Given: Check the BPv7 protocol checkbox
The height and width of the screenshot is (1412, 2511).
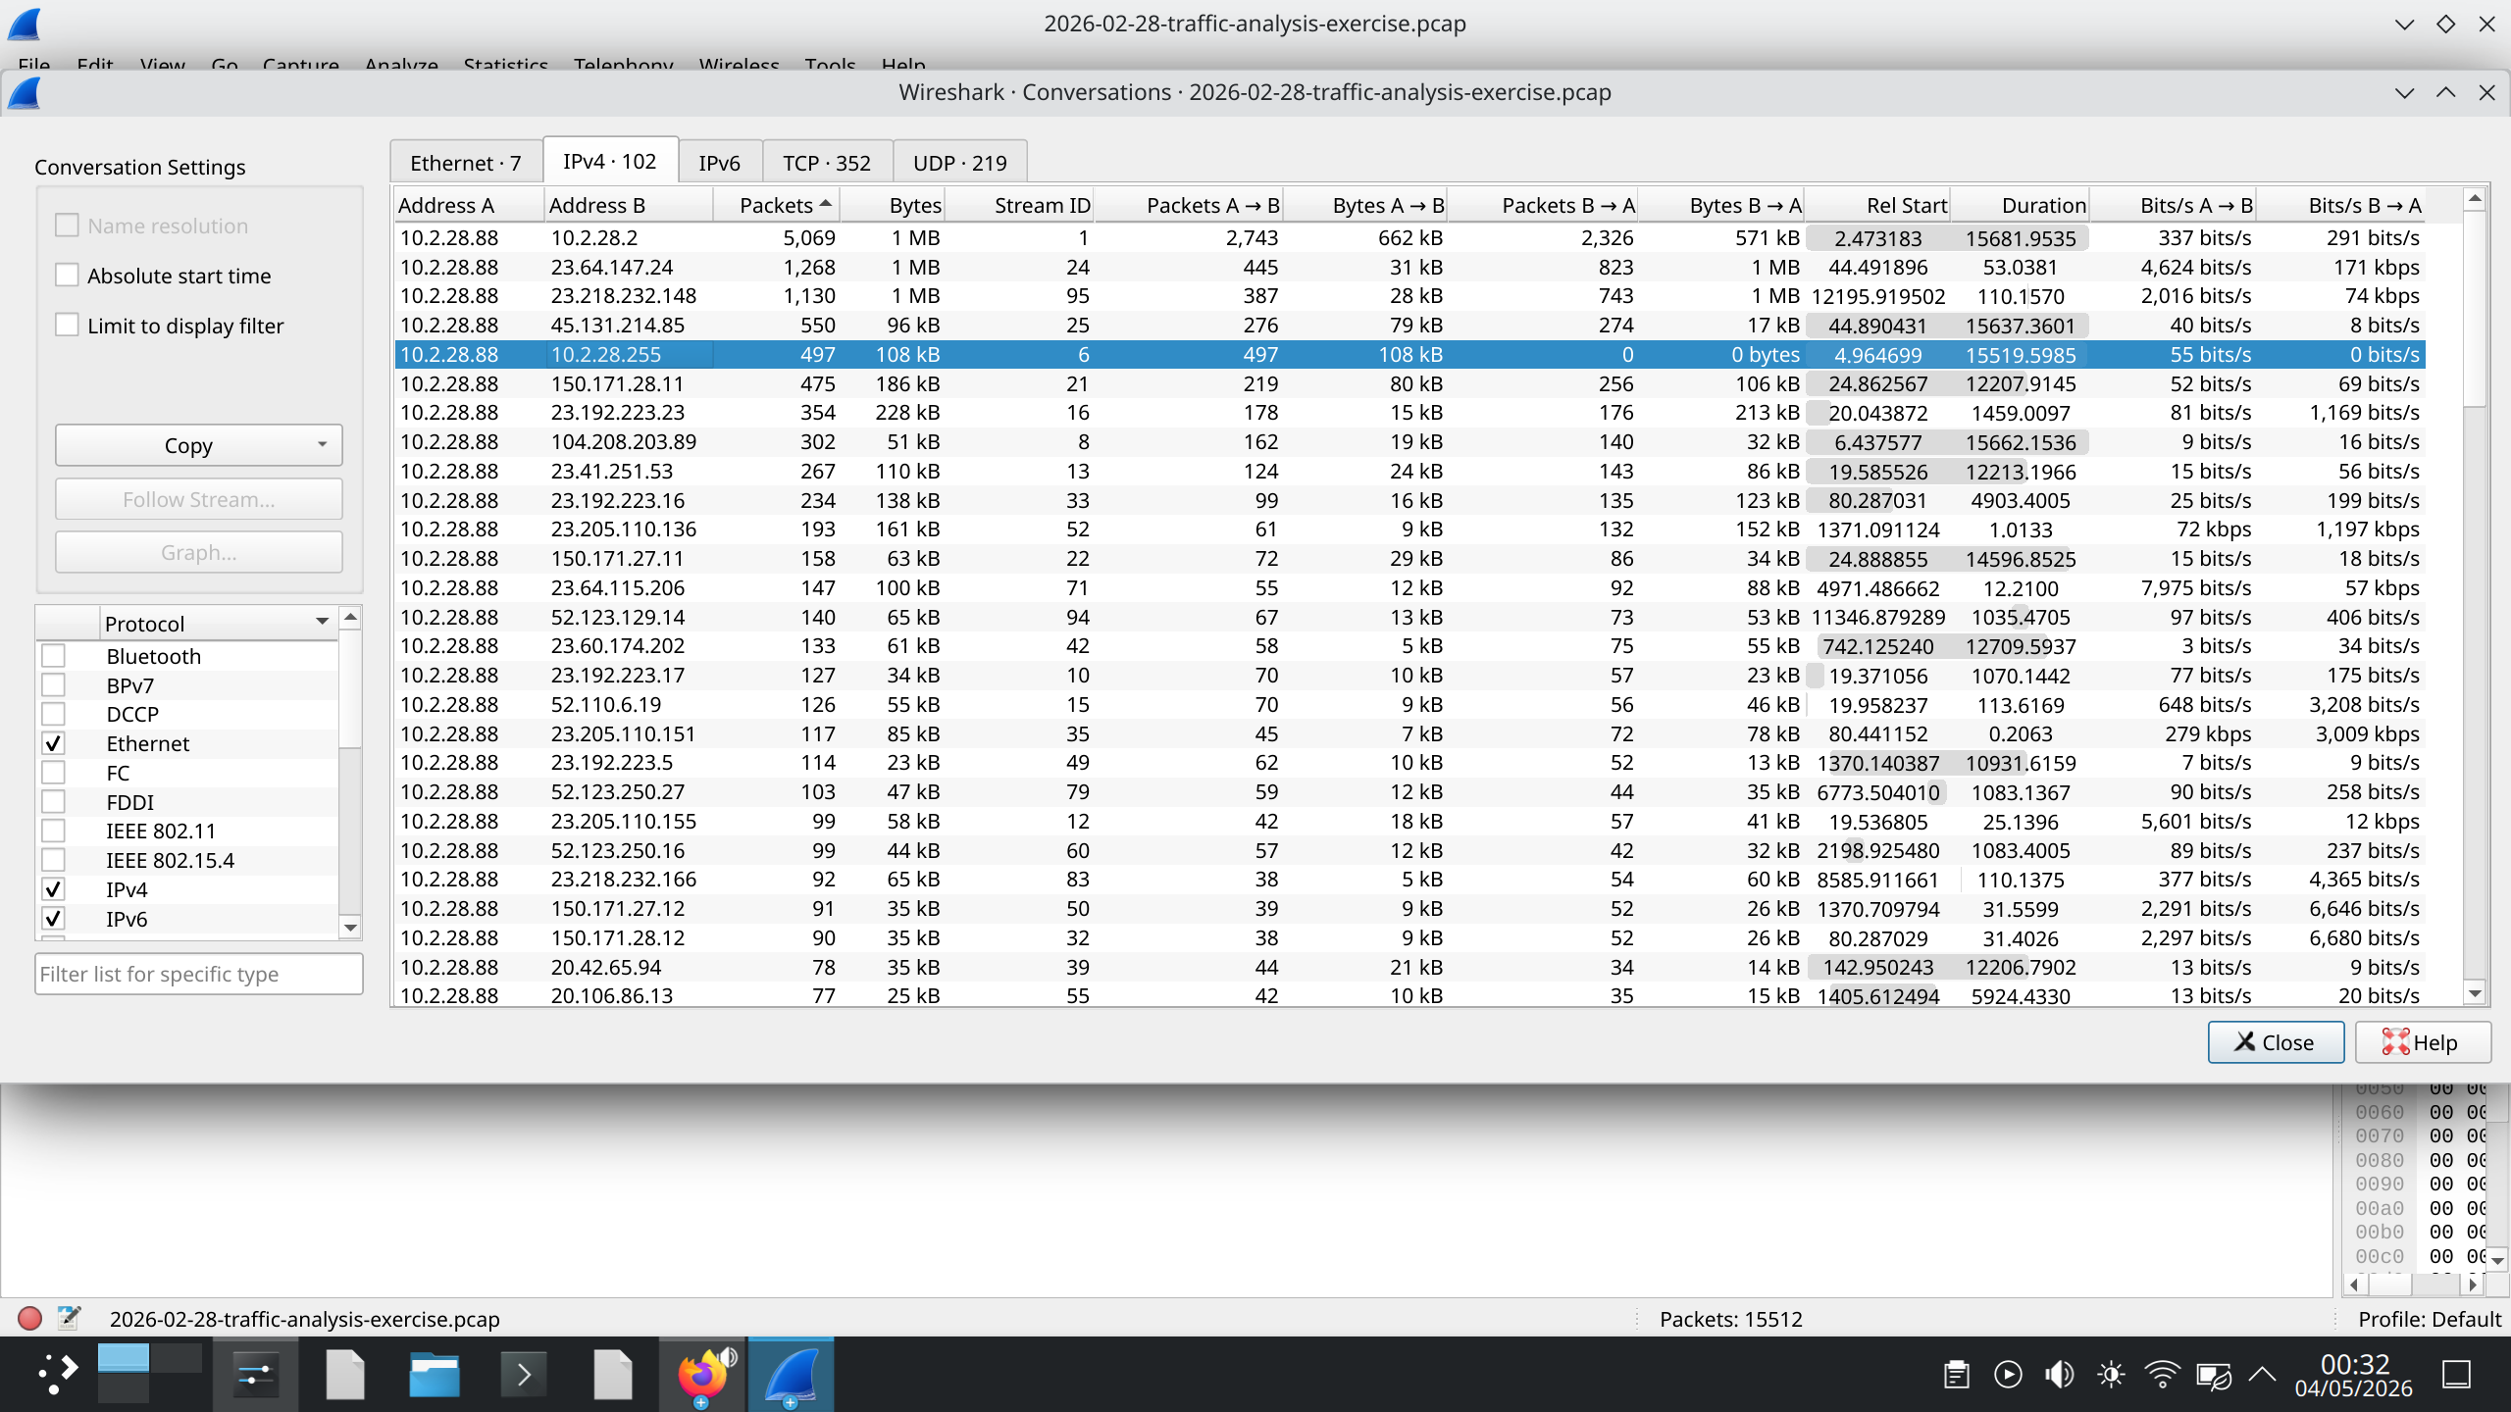Looking at the screenshot, I should tap(53, 685).
